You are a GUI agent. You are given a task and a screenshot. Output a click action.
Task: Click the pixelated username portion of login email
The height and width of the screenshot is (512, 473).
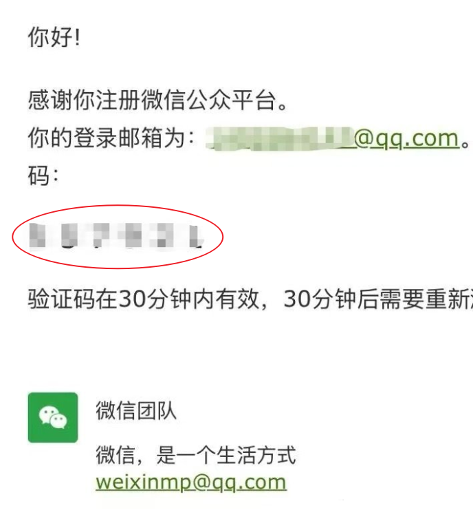[280, 139]
